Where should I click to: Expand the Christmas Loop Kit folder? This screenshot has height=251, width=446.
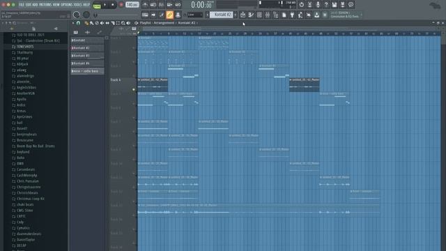tap(31, 199)
